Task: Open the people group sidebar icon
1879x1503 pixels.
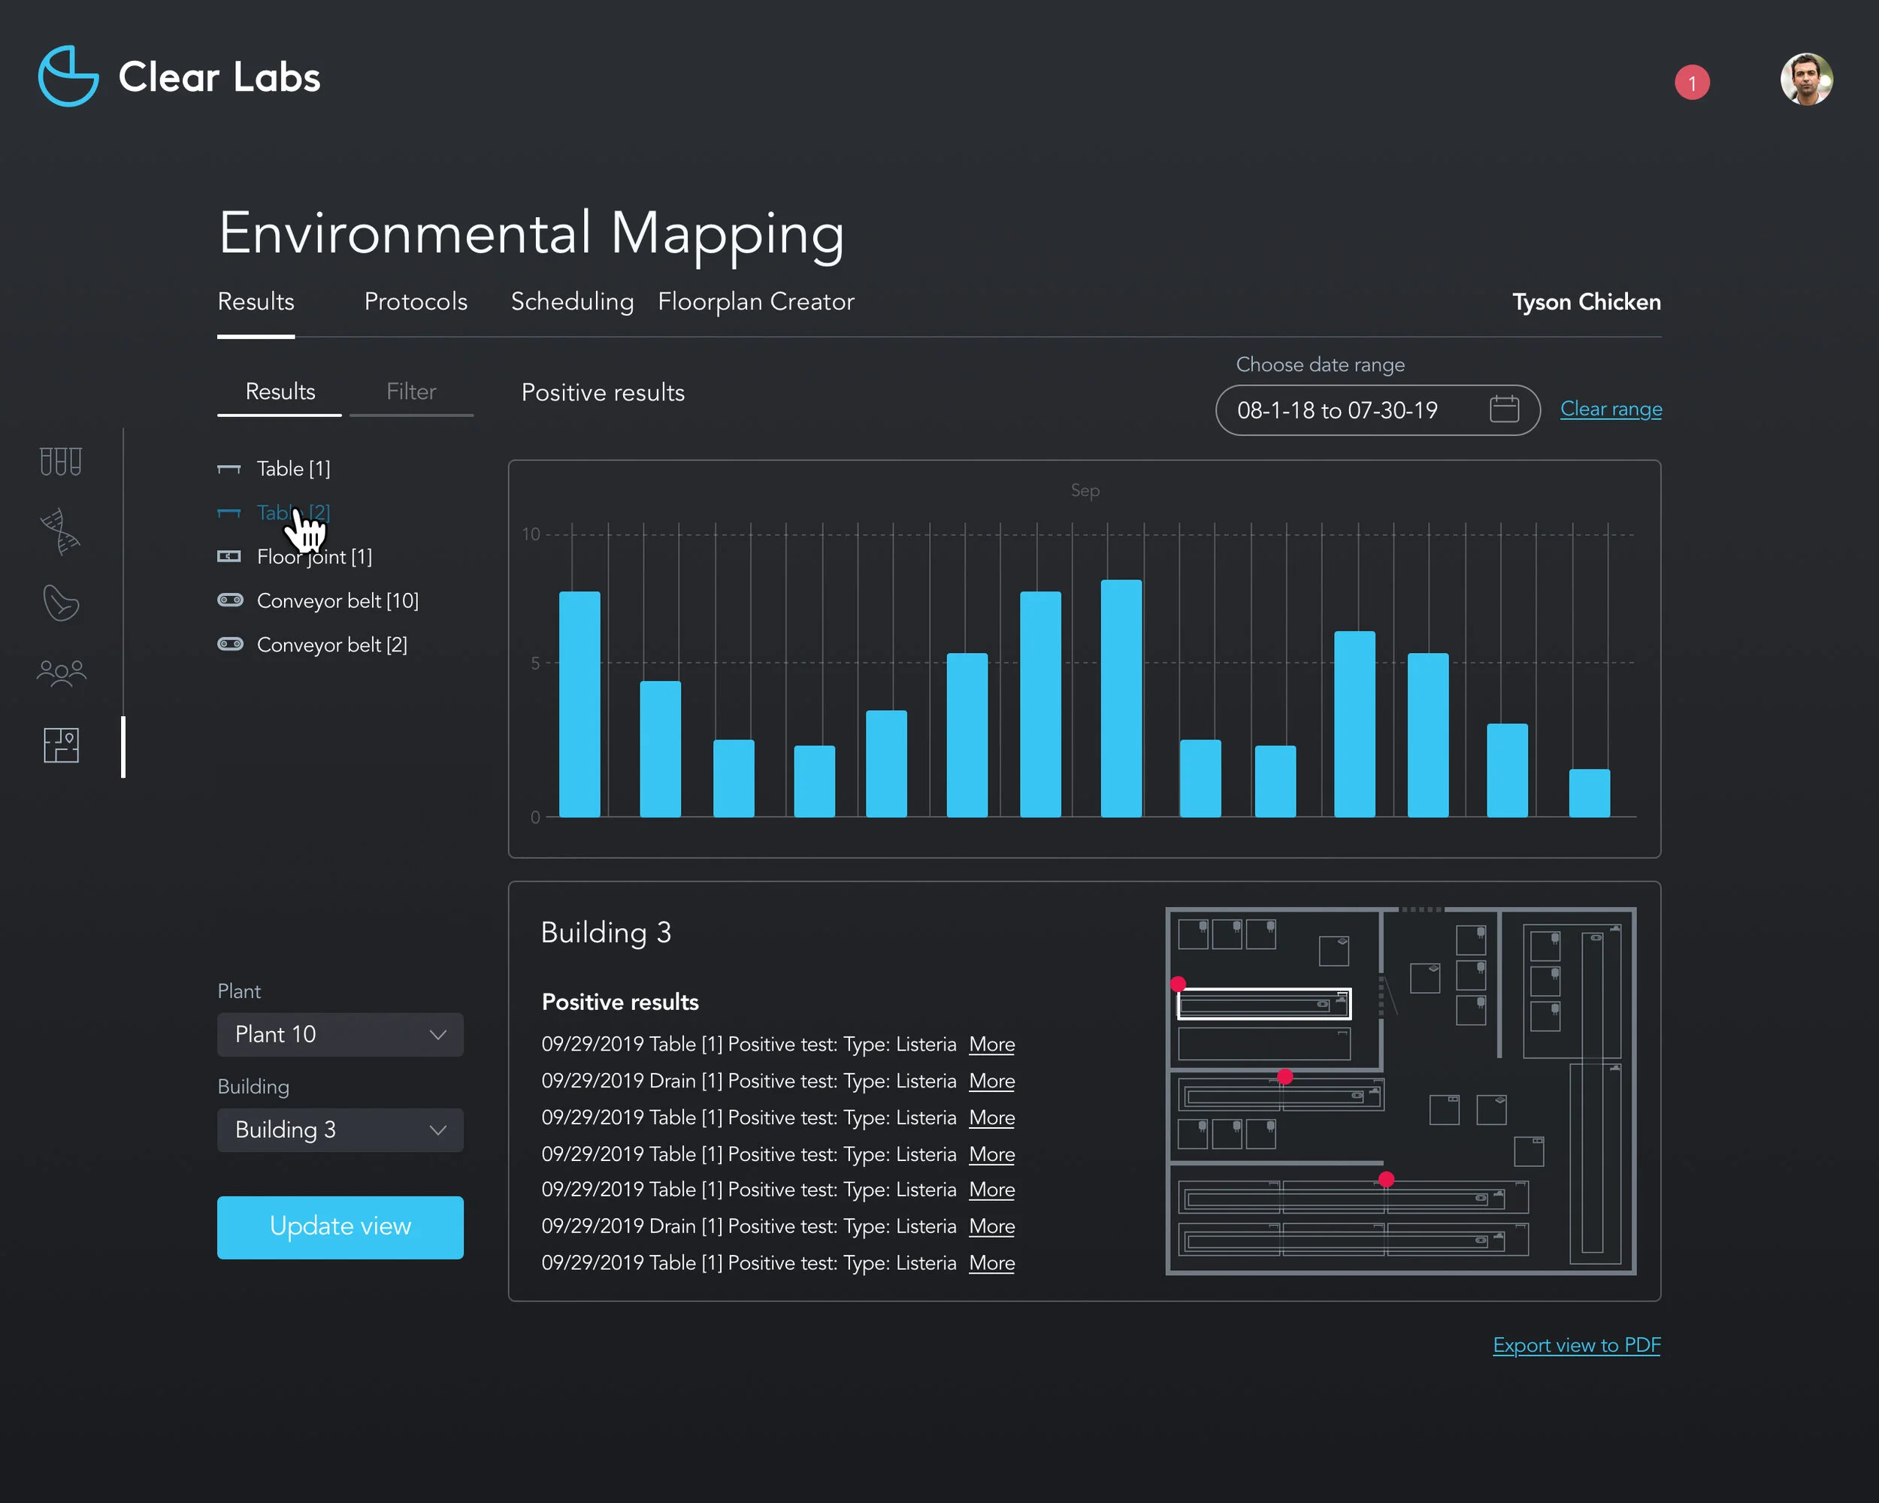Action: [x=60, y=673]
